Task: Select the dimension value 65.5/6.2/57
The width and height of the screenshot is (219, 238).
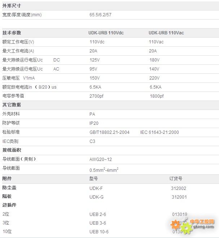Action: coord(103,15)
